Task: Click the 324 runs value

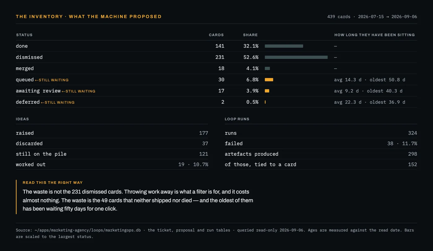Action: [x=413, y=133]
